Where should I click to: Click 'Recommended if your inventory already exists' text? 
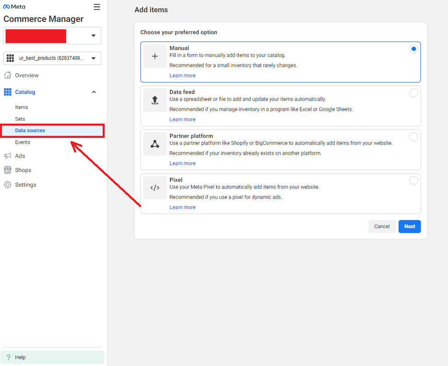point(245,153)
